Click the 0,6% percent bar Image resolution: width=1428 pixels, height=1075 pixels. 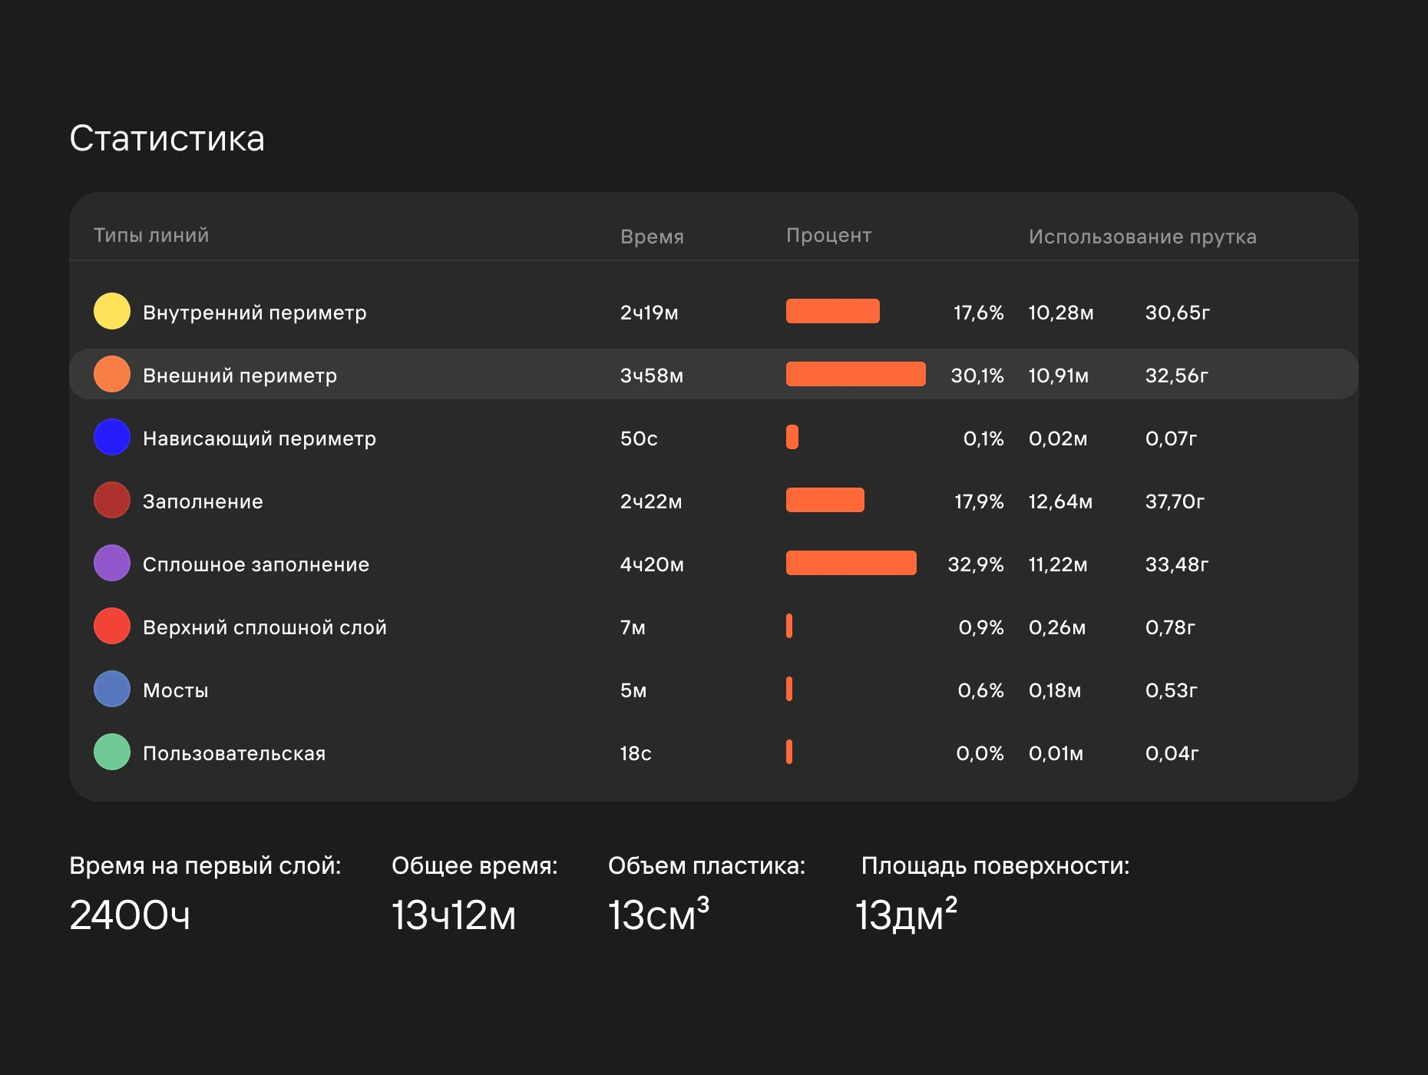coord(789,689)
